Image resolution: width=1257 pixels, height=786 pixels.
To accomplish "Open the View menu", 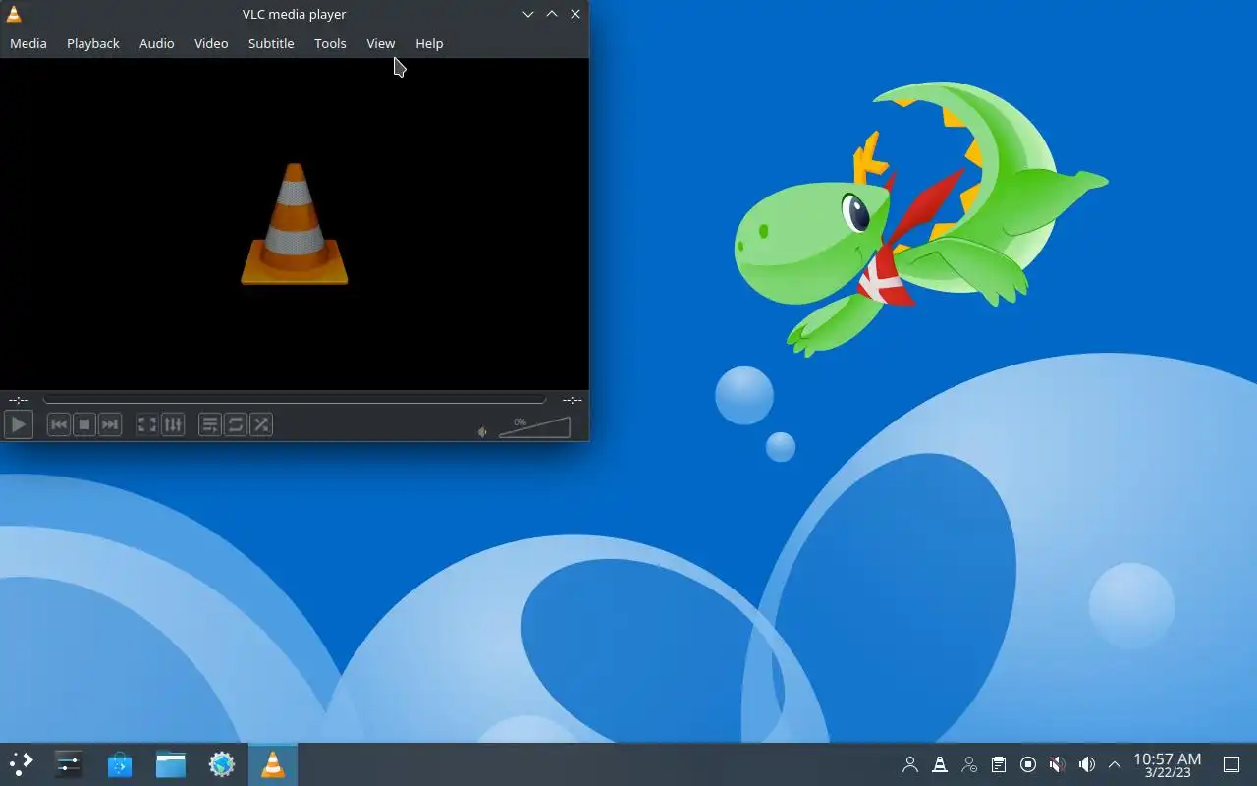I will click(381, 43).
